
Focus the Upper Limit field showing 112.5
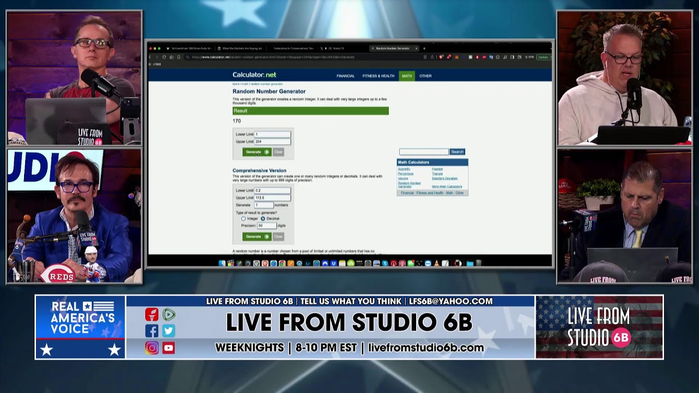273,198
